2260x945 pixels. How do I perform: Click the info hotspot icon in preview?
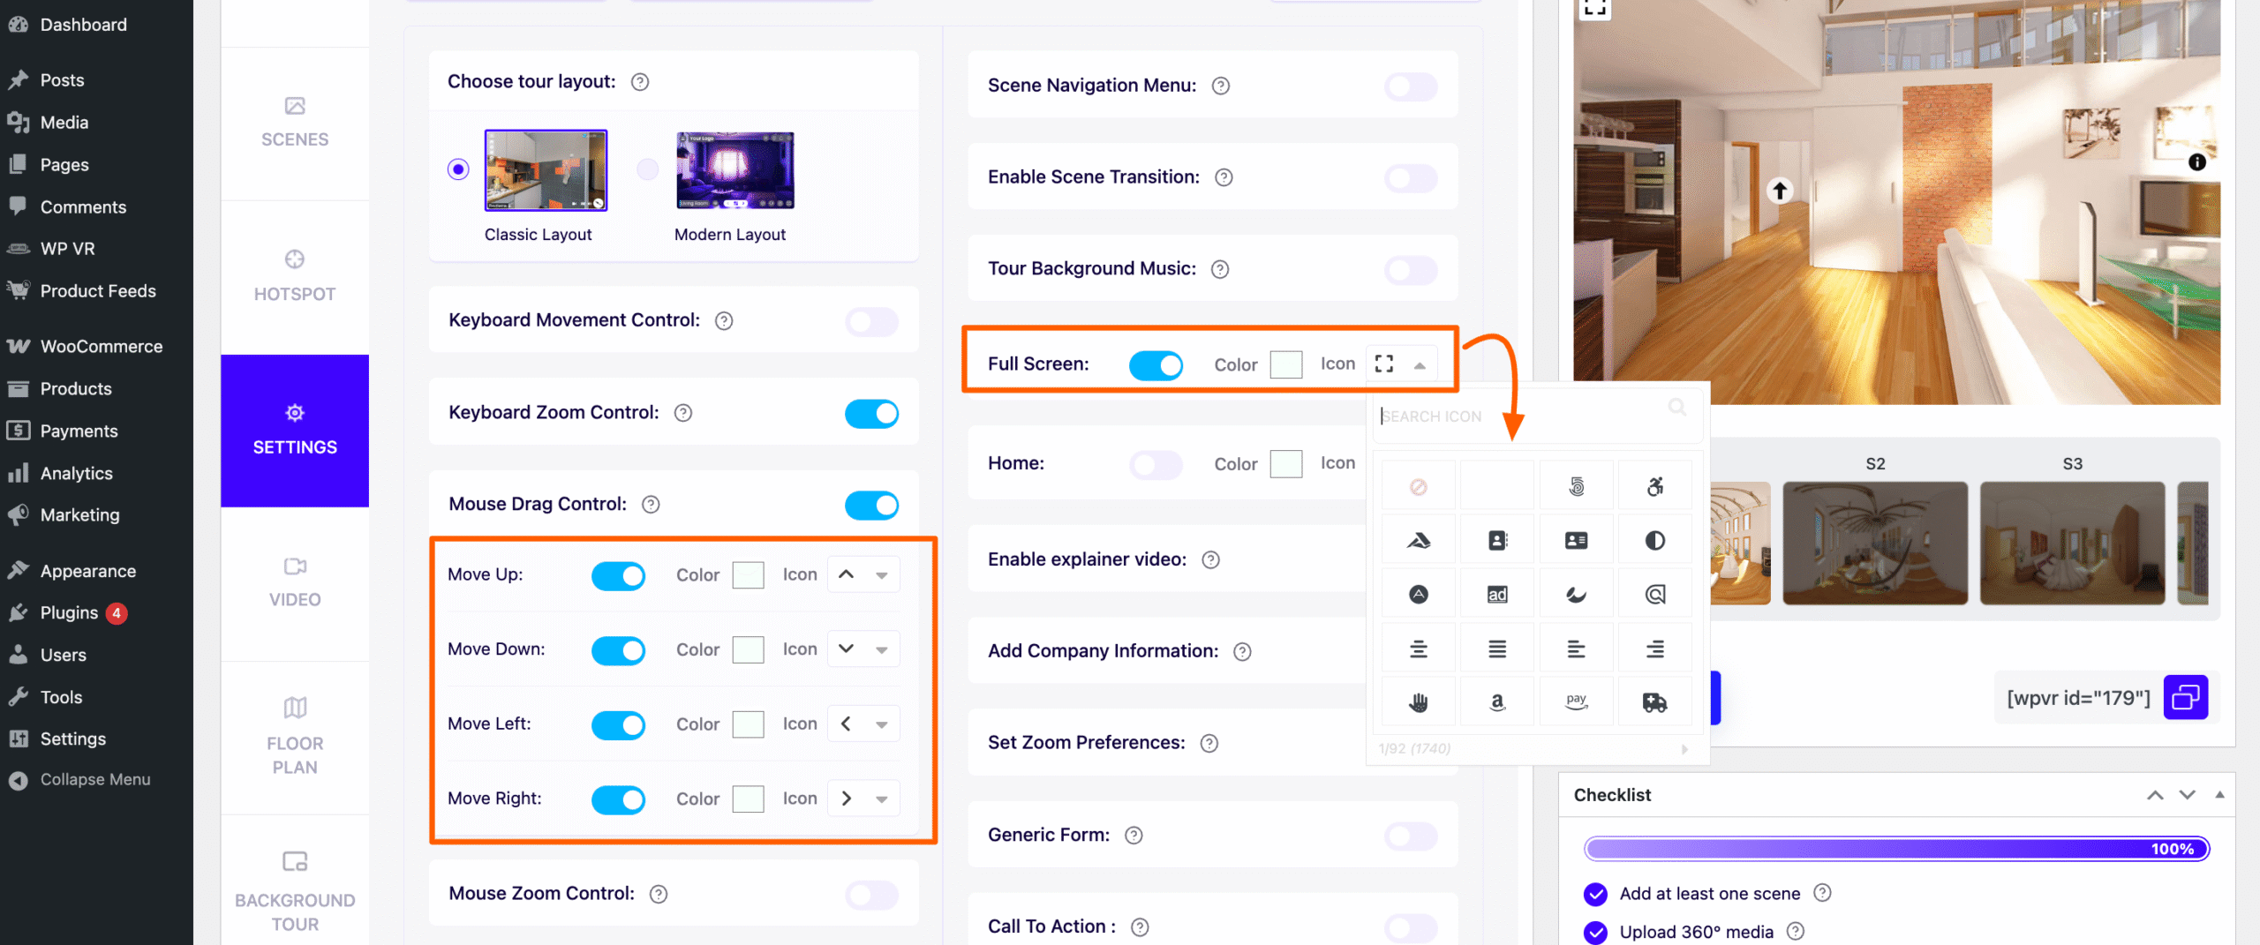(x=2197, y=162)
